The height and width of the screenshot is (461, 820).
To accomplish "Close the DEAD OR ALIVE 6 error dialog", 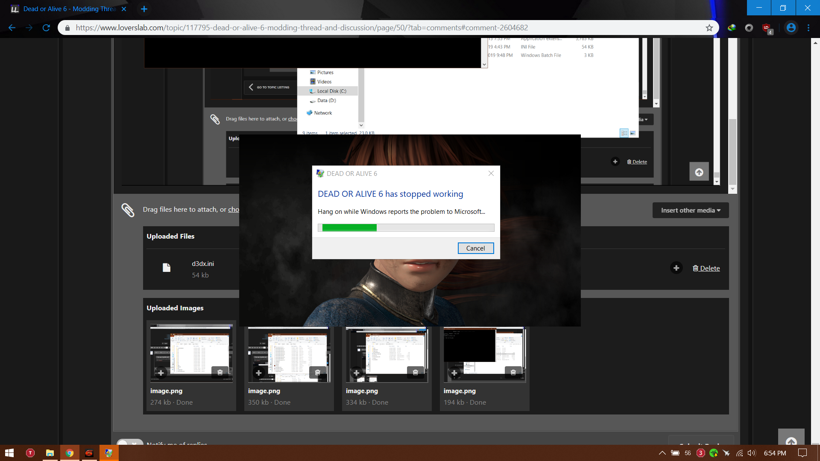I will tap(491, 173).
